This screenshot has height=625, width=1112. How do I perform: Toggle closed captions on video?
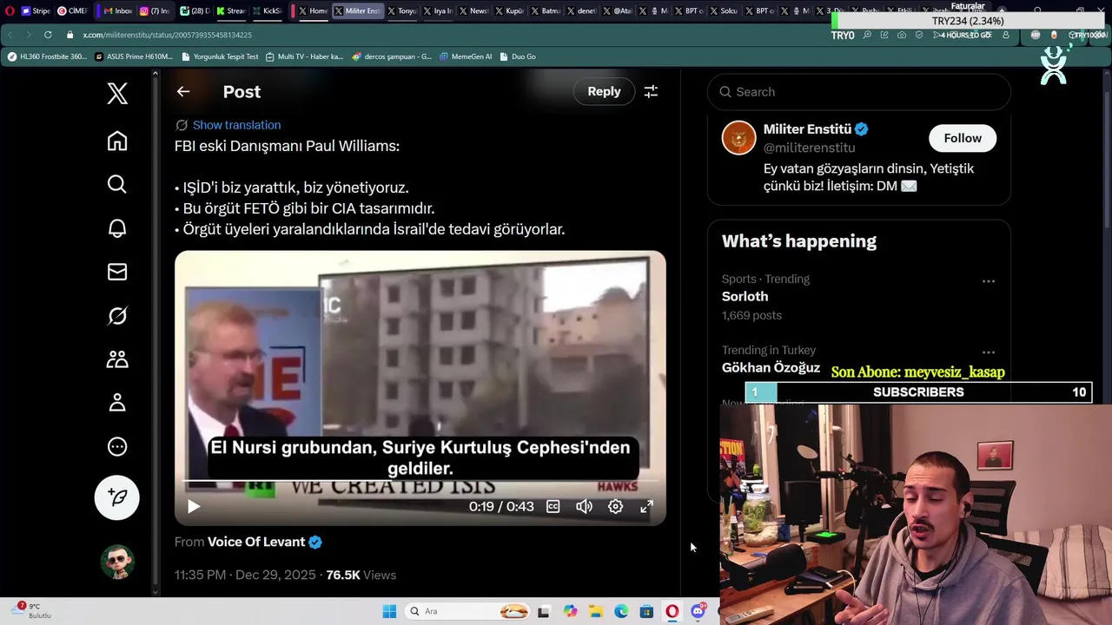(553, 506)
